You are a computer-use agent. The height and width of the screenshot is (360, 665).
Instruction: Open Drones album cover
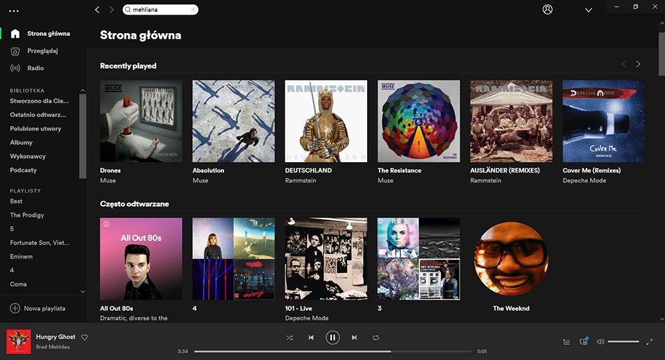(141, 121)
